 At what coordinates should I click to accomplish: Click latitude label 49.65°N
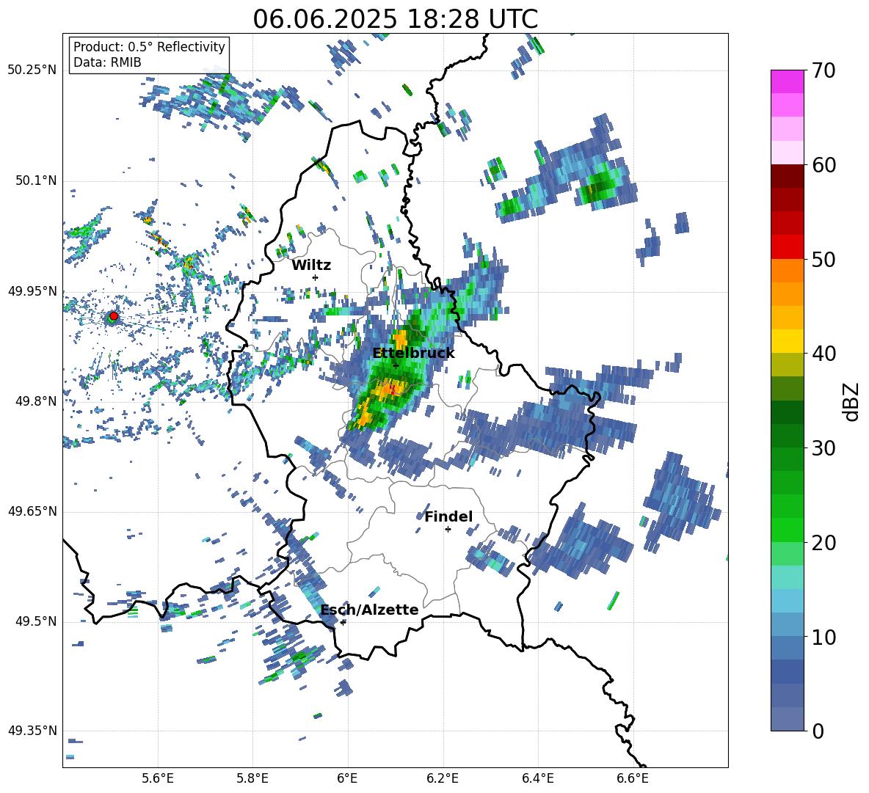click(x=32, y=511)
